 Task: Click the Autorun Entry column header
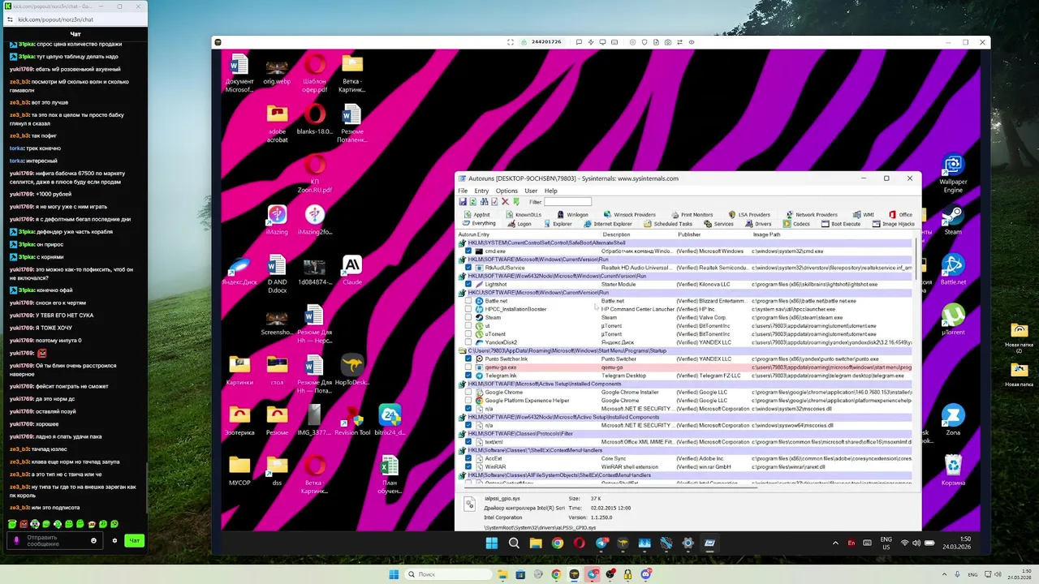[473, 234]
